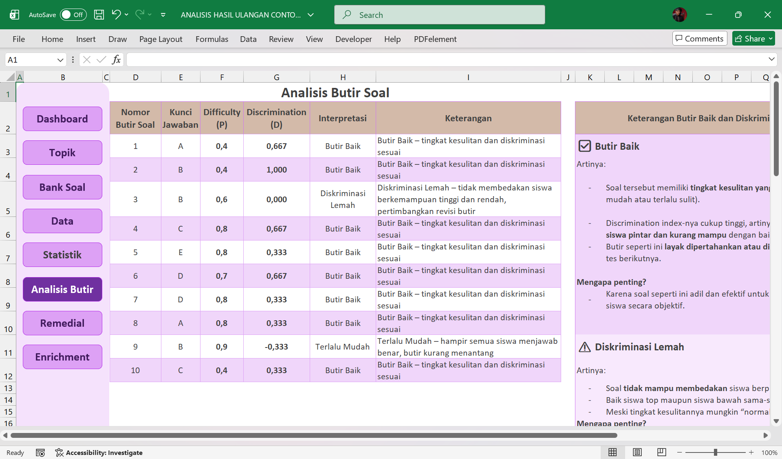The width and height of the screenshot is (782, 459).
Task: Open the Remedial button
Action: coord(62,323)
